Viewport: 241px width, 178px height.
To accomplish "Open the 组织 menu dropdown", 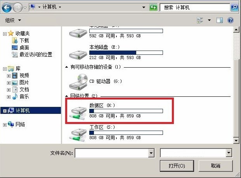I will point(13,20).
